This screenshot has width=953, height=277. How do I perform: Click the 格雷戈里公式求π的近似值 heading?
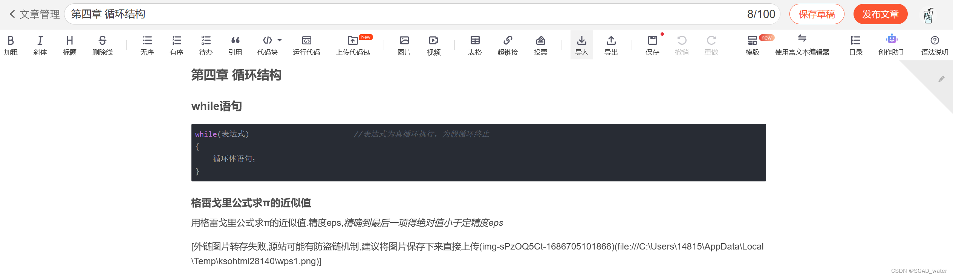point(251,203)
